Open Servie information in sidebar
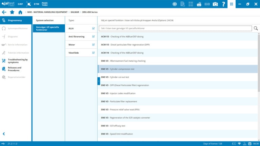The width and height of the screenshot is (260, 146). click(x=16, y=45)
